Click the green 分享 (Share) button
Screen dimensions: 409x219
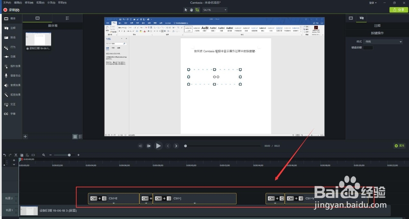click(x=398, y=10)
